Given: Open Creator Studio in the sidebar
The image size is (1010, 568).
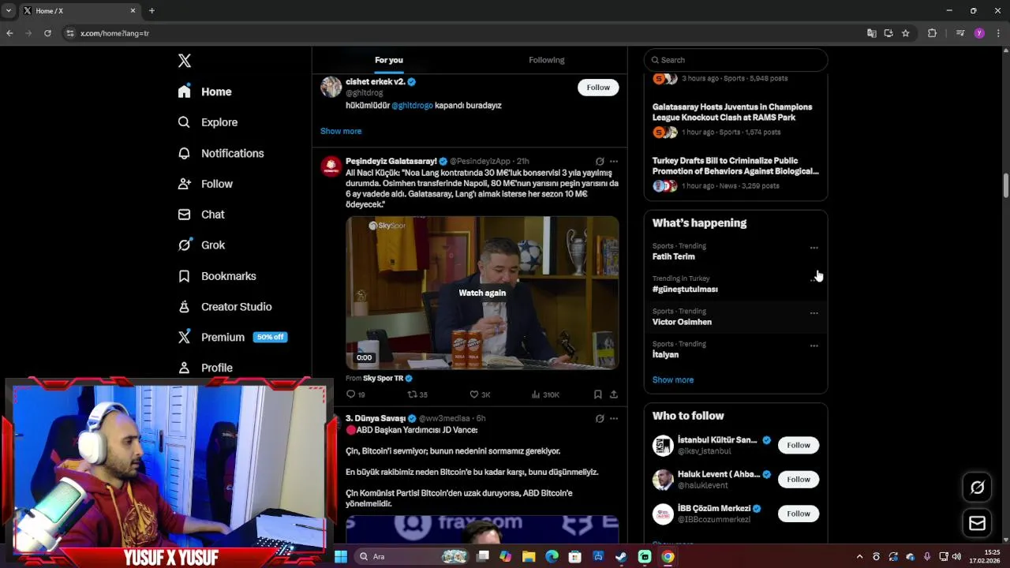Looking at the screenshot, I should pyautogui.click(x=225, y=307).
